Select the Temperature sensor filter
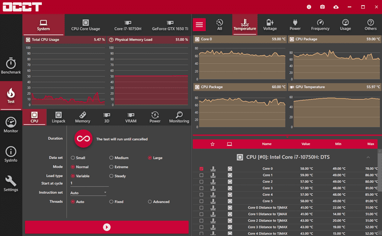Viewport: 382px width, 236px height. (245, 24)
